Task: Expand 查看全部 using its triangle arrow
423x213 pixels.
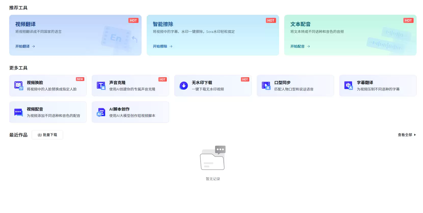Action: [x=415, y=135]
